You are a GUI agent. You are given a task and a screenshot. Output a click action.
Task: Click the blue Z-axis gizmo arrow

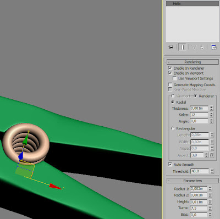pyautogui.click(x=21, y=155)
